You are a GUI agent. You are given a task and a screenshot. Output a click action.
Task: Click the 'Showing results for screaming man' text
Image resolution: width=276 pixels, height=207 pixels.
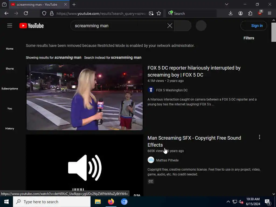tap(54, 58)
